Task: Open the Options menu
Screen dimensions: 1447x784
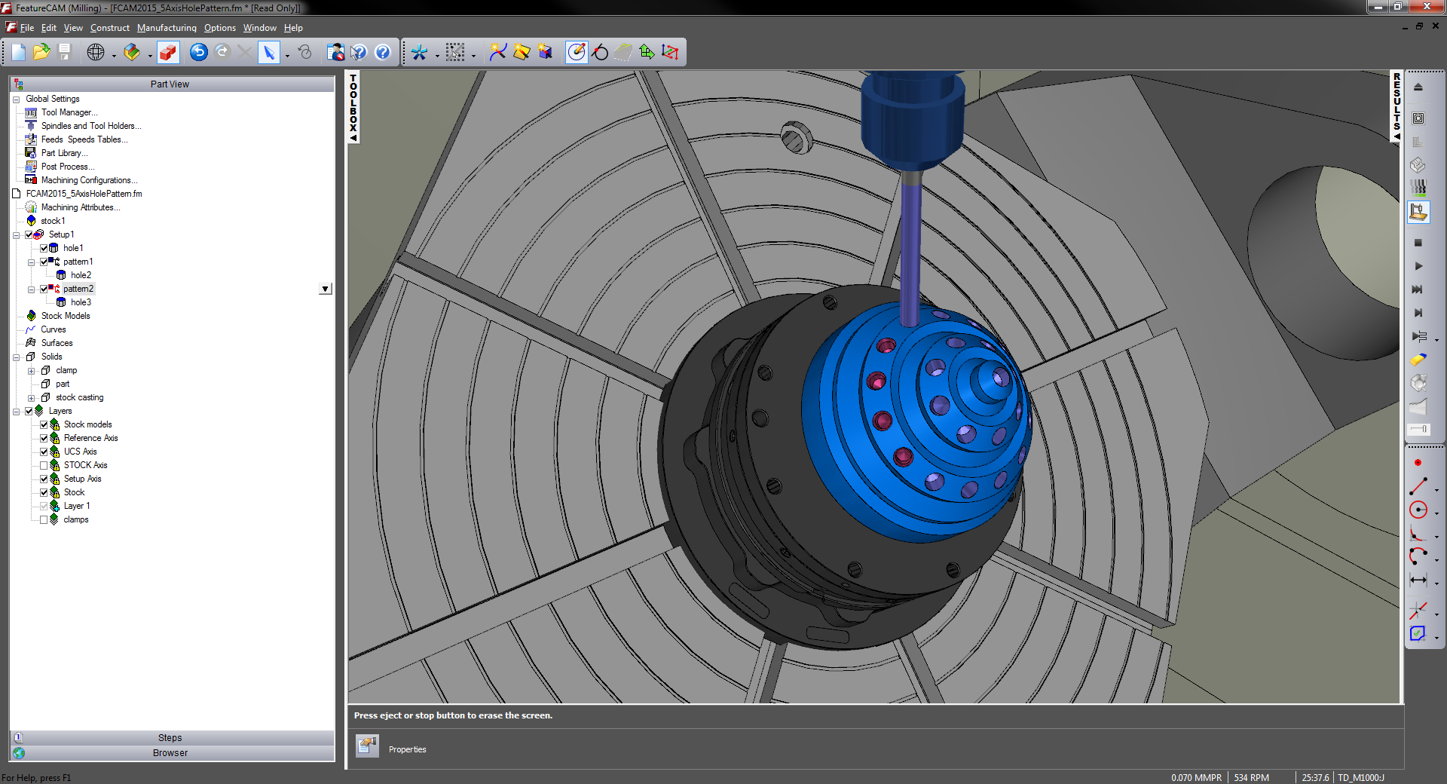Action: tap(220, 28)
